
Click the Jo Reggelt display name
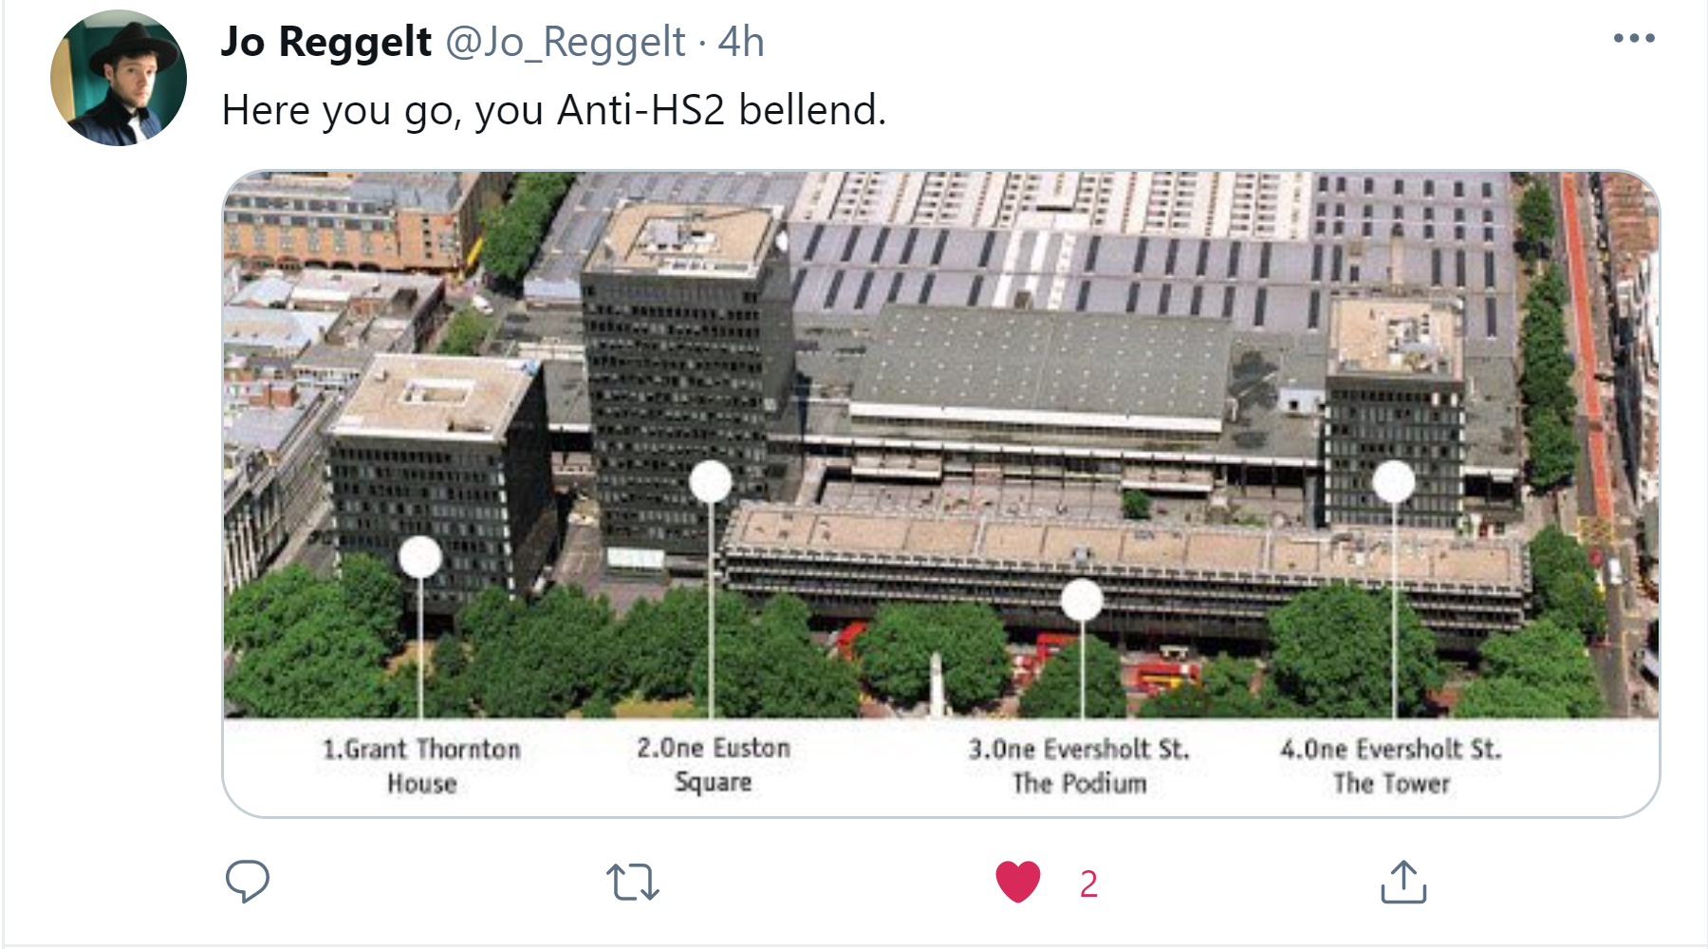[x=326, y=42]
